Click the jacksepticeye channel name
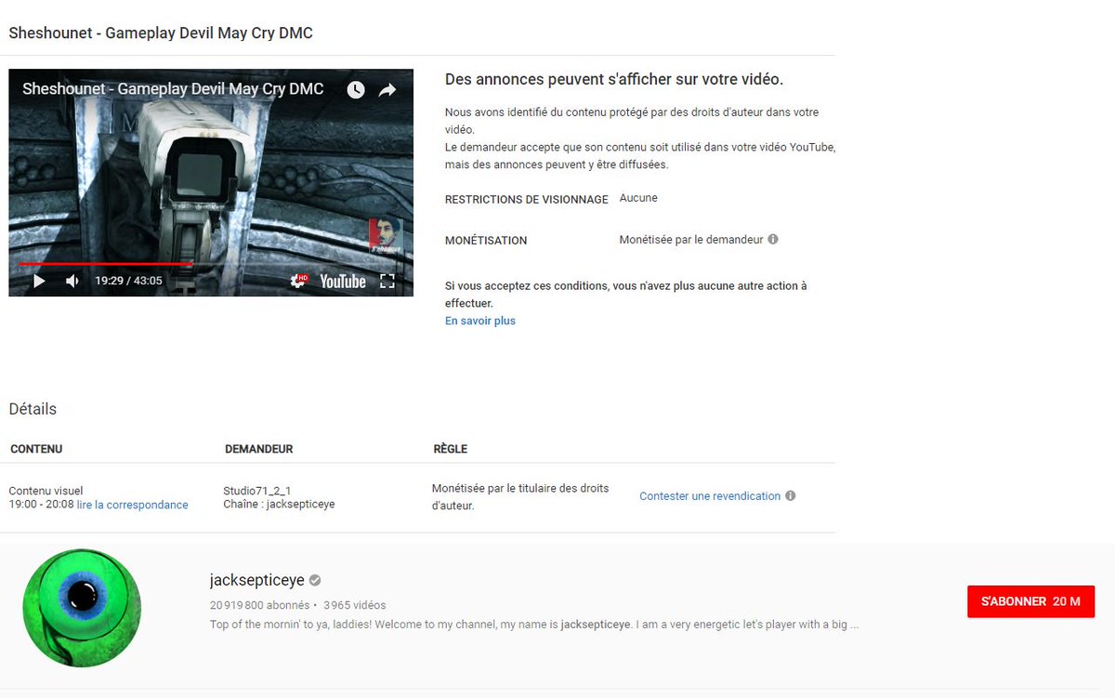Screen dimensions: 1115x698 (x=257, y=580)
